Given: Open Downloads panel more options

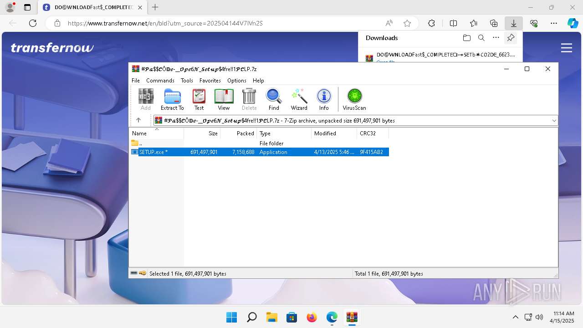Looking at the screenshot, I should (496, 38).
